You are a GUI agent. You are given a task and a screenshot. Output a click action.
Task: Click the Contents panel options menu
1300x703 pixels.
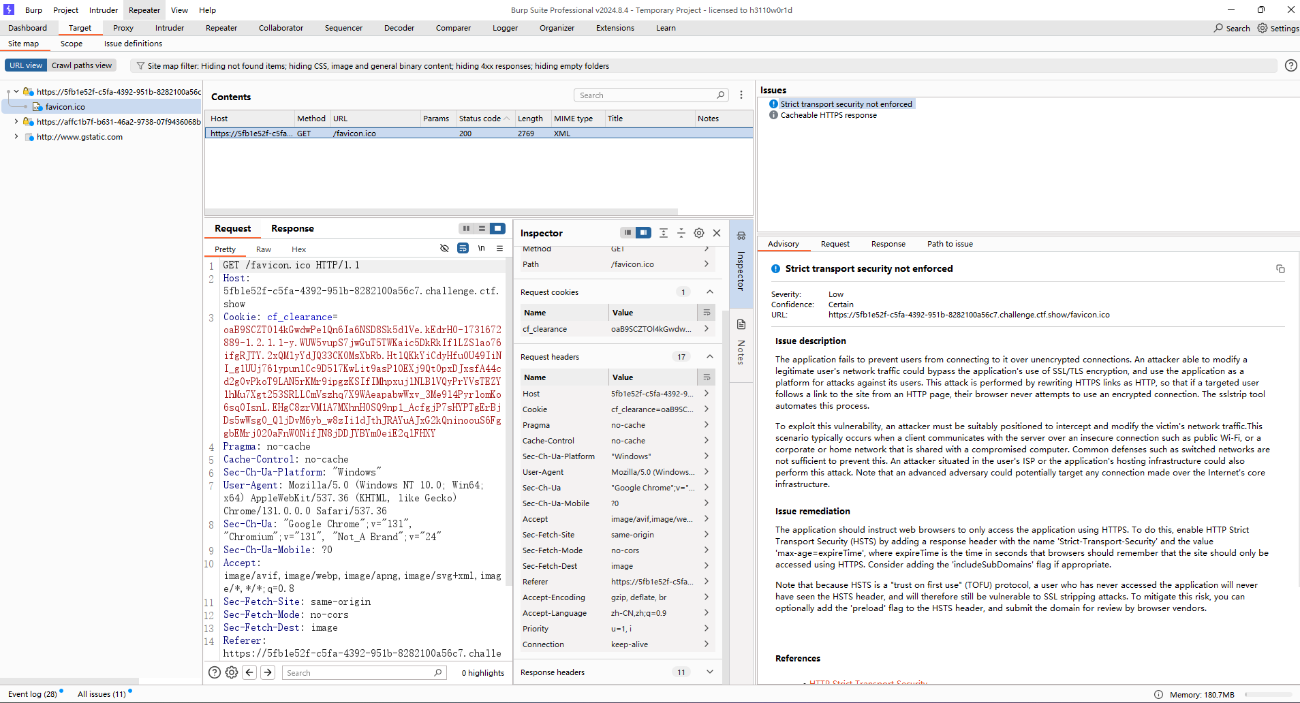click(741, 95)
